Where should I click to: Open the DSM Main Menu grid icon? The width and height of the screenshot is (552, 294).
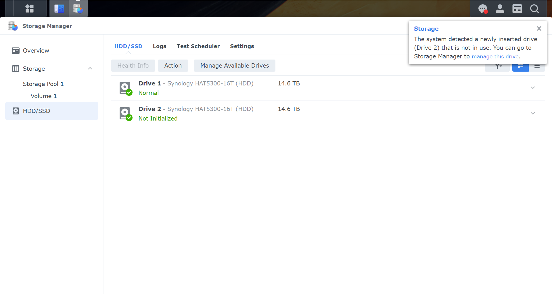pos(30,9)
